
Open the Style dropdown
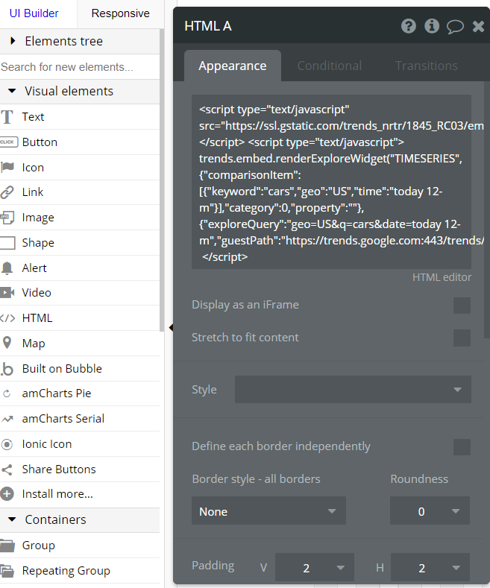[353, 390]
